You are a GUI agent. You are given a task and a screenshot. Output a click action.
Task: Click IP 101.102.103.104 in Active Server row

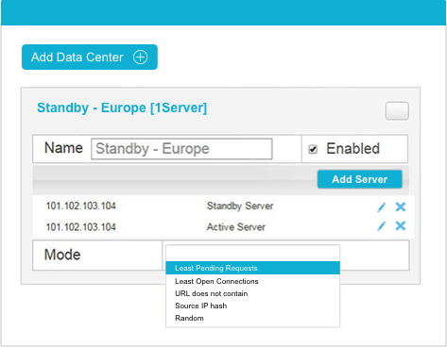81,227
